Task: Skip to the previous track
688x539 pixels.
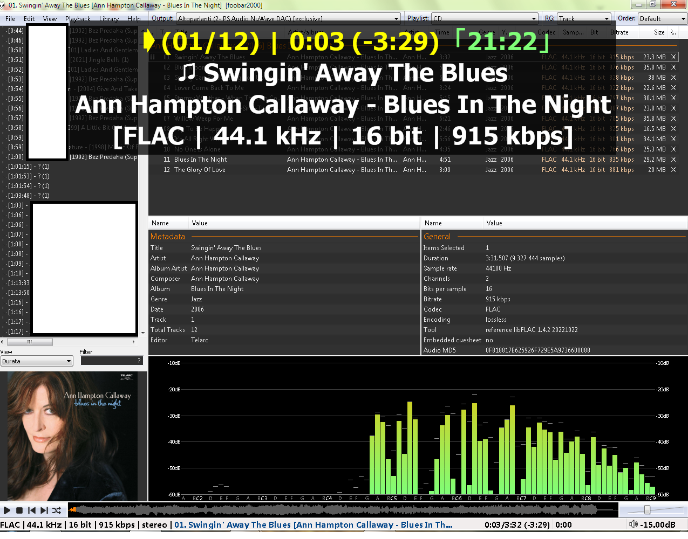Action: click(x=32, y=510)
